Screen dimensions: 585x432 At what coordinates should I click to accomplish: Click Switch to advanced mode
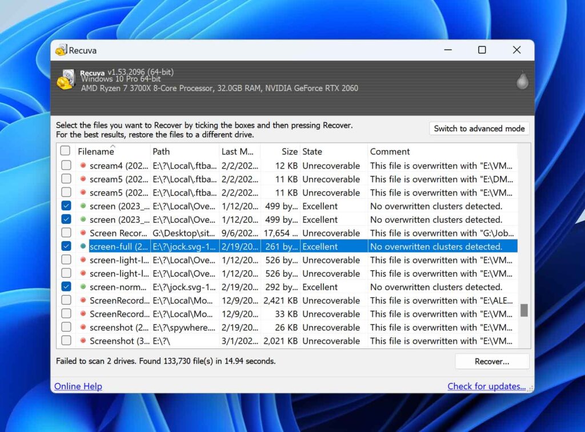click(x=479, y=129)
